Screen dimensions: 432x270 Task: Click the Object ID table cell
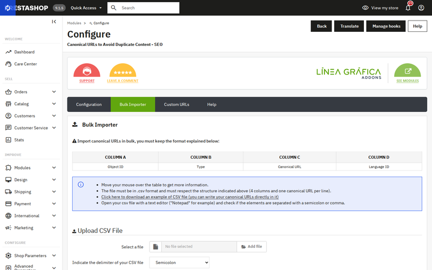tap(116, 167)
